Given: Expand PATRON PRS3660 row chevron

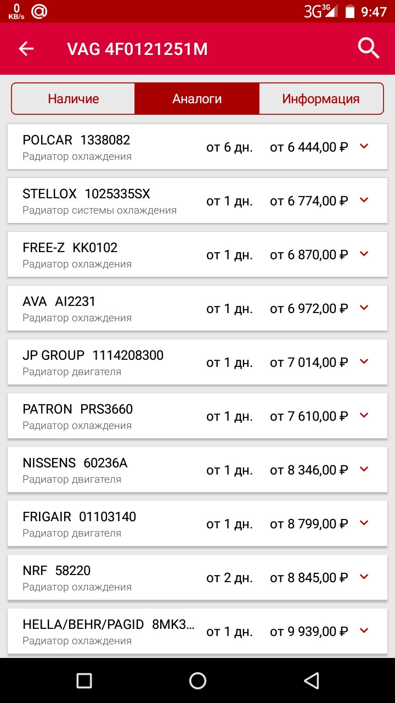Looking at the screenshot, I should point(364,415).
